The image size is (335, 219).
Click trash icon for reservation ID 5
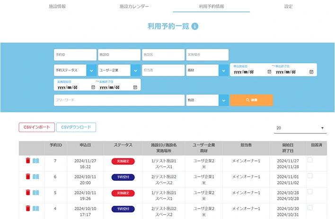point(27,193)
